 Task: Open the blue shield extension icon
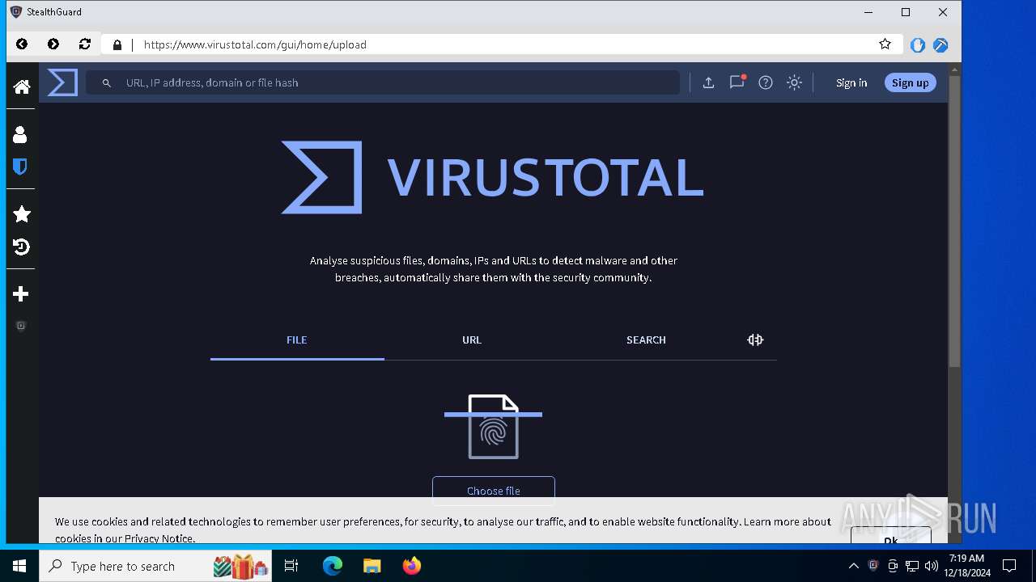[917, 45]
